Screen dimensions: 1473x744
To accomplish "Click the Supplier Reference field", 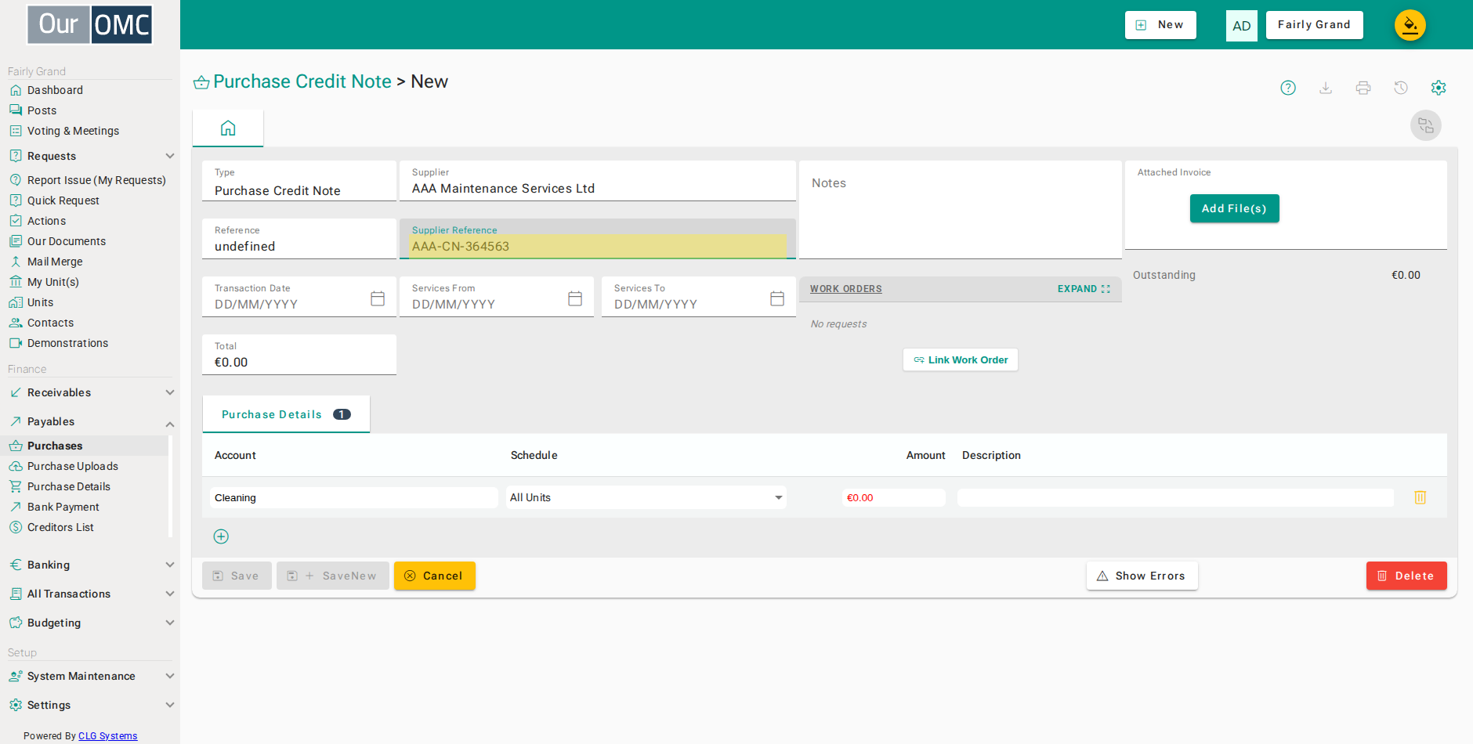I will pos(598,239).
